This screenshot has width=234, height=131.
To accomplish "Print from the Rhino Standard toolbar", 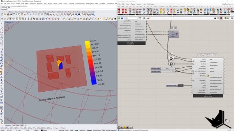I will [11, 15].
